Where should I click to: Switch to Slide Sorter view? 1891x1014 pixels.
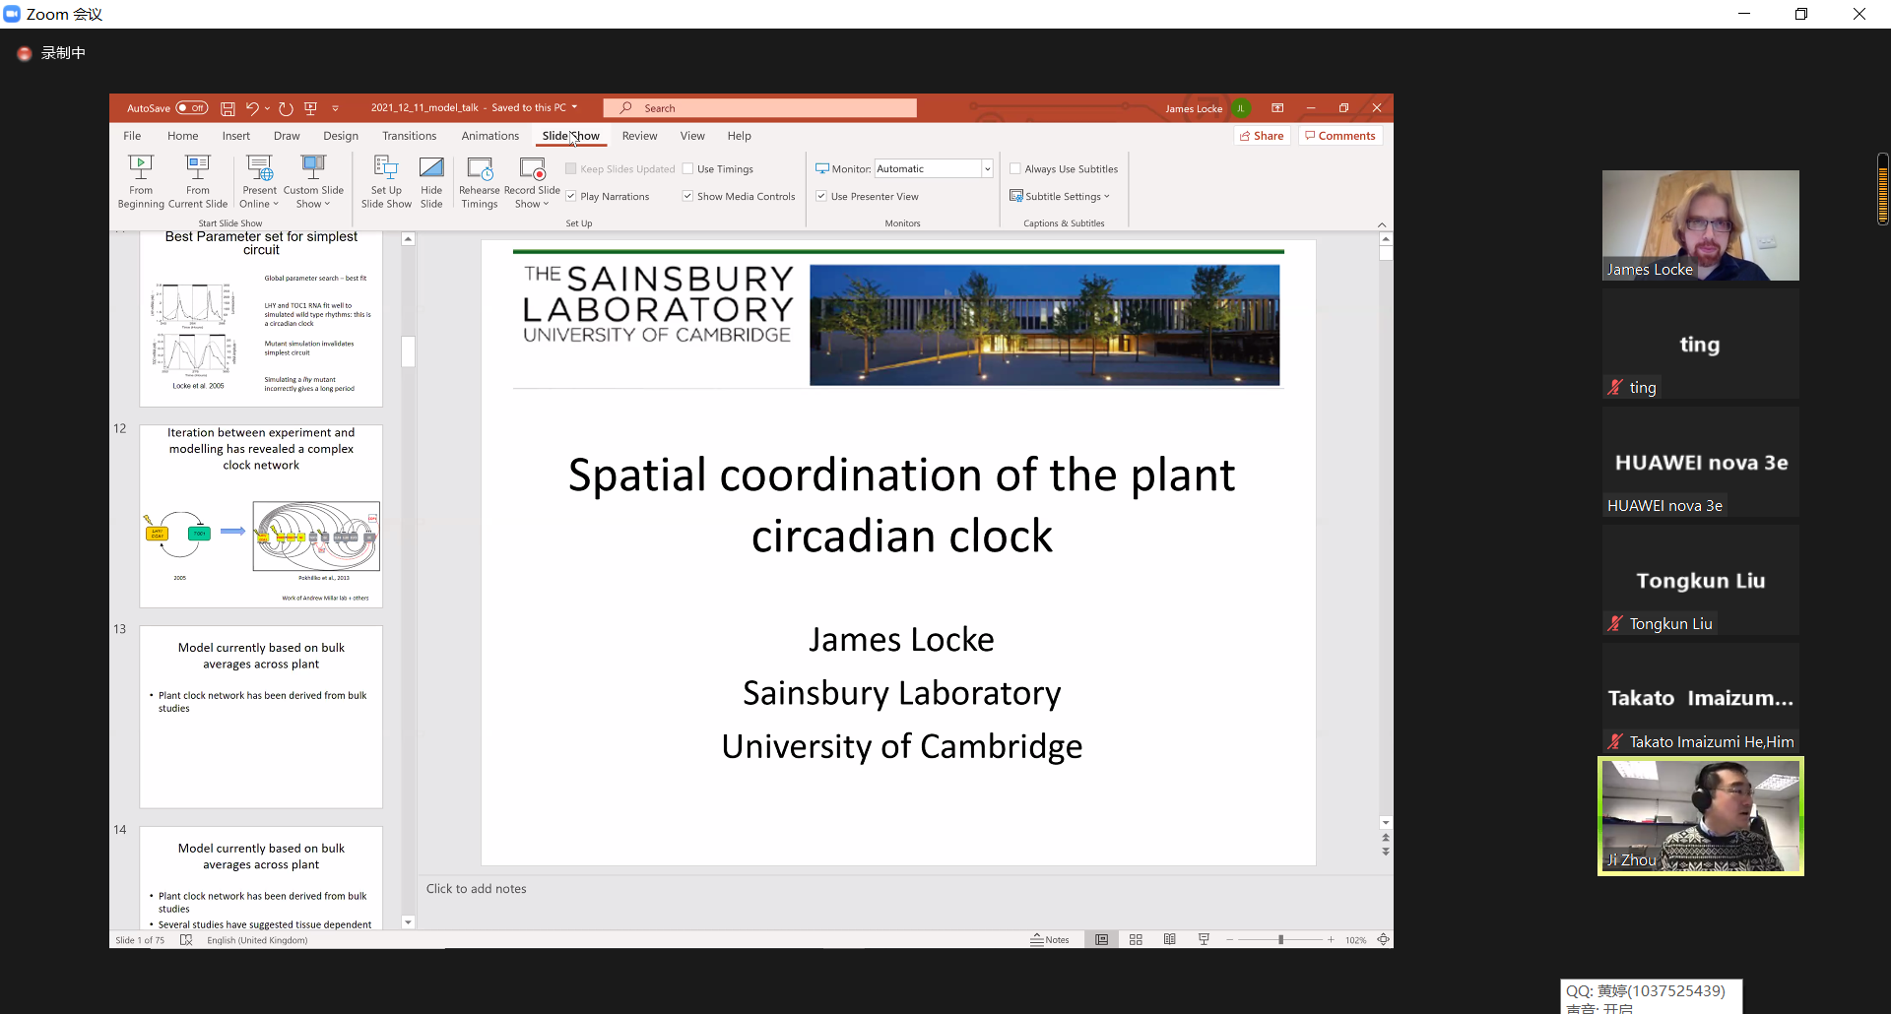coord(1136,940)
